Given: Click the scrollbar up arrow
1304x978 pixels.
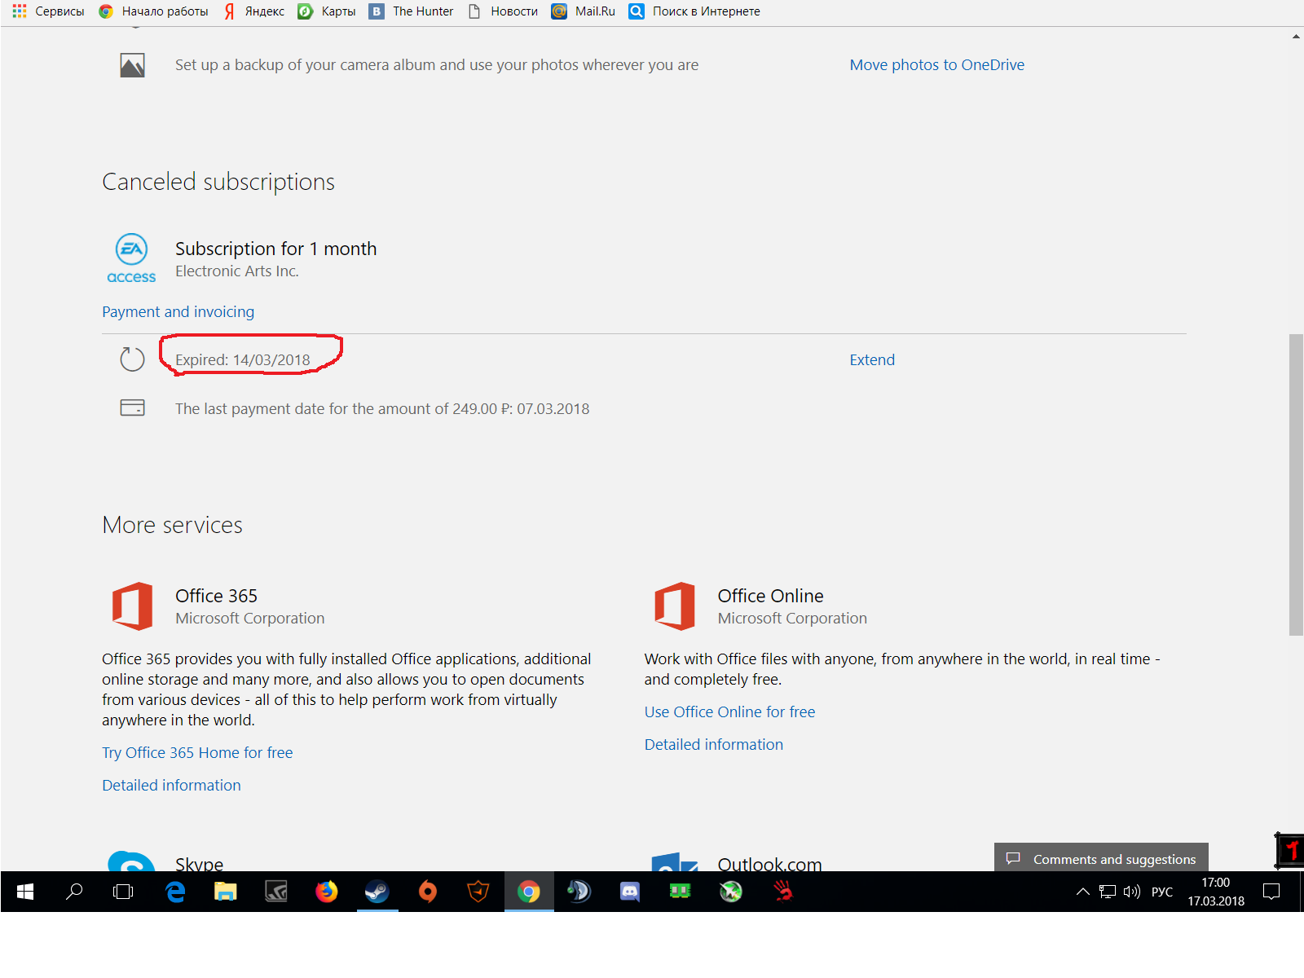Looking at the screenshot, I should click(x=1296, y=37).
